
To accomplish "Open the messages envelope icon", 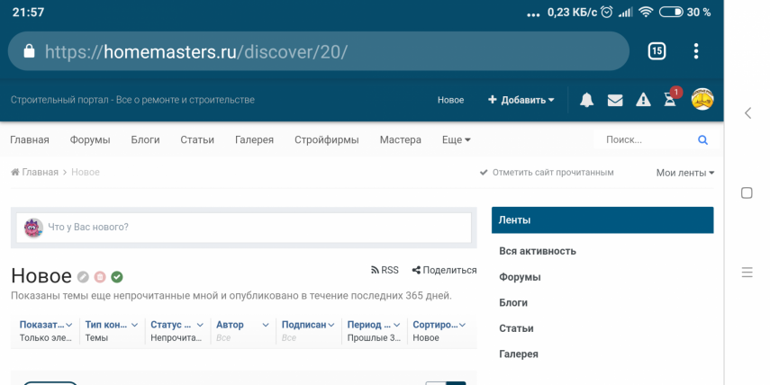I will pyautogui.click(x=615, y=100).
